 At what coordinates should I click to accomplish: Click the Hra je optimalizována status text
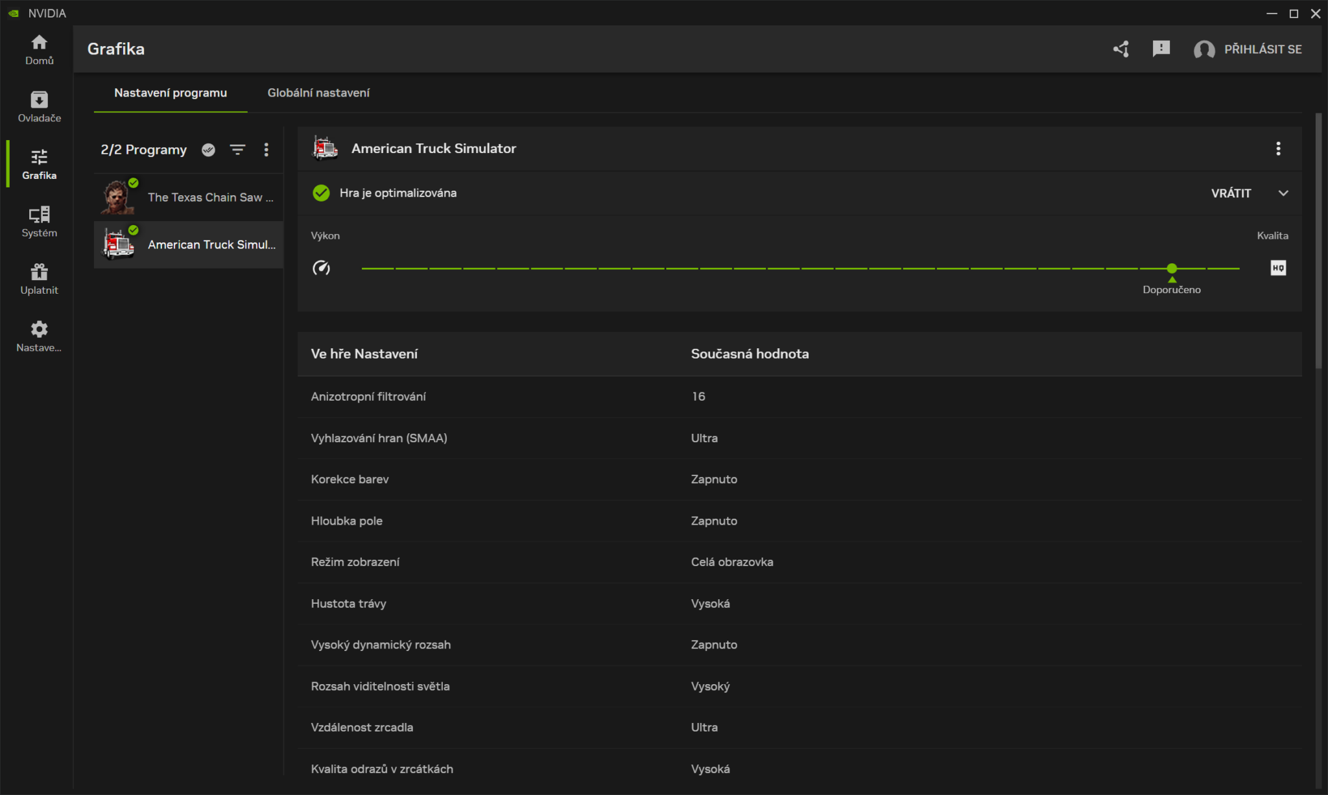tap(397, 193)
